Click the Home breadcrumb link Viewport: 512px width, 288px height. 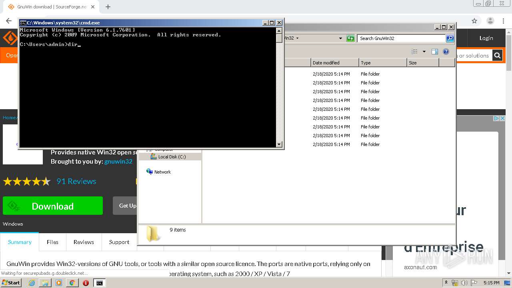[x=9, y=118]
